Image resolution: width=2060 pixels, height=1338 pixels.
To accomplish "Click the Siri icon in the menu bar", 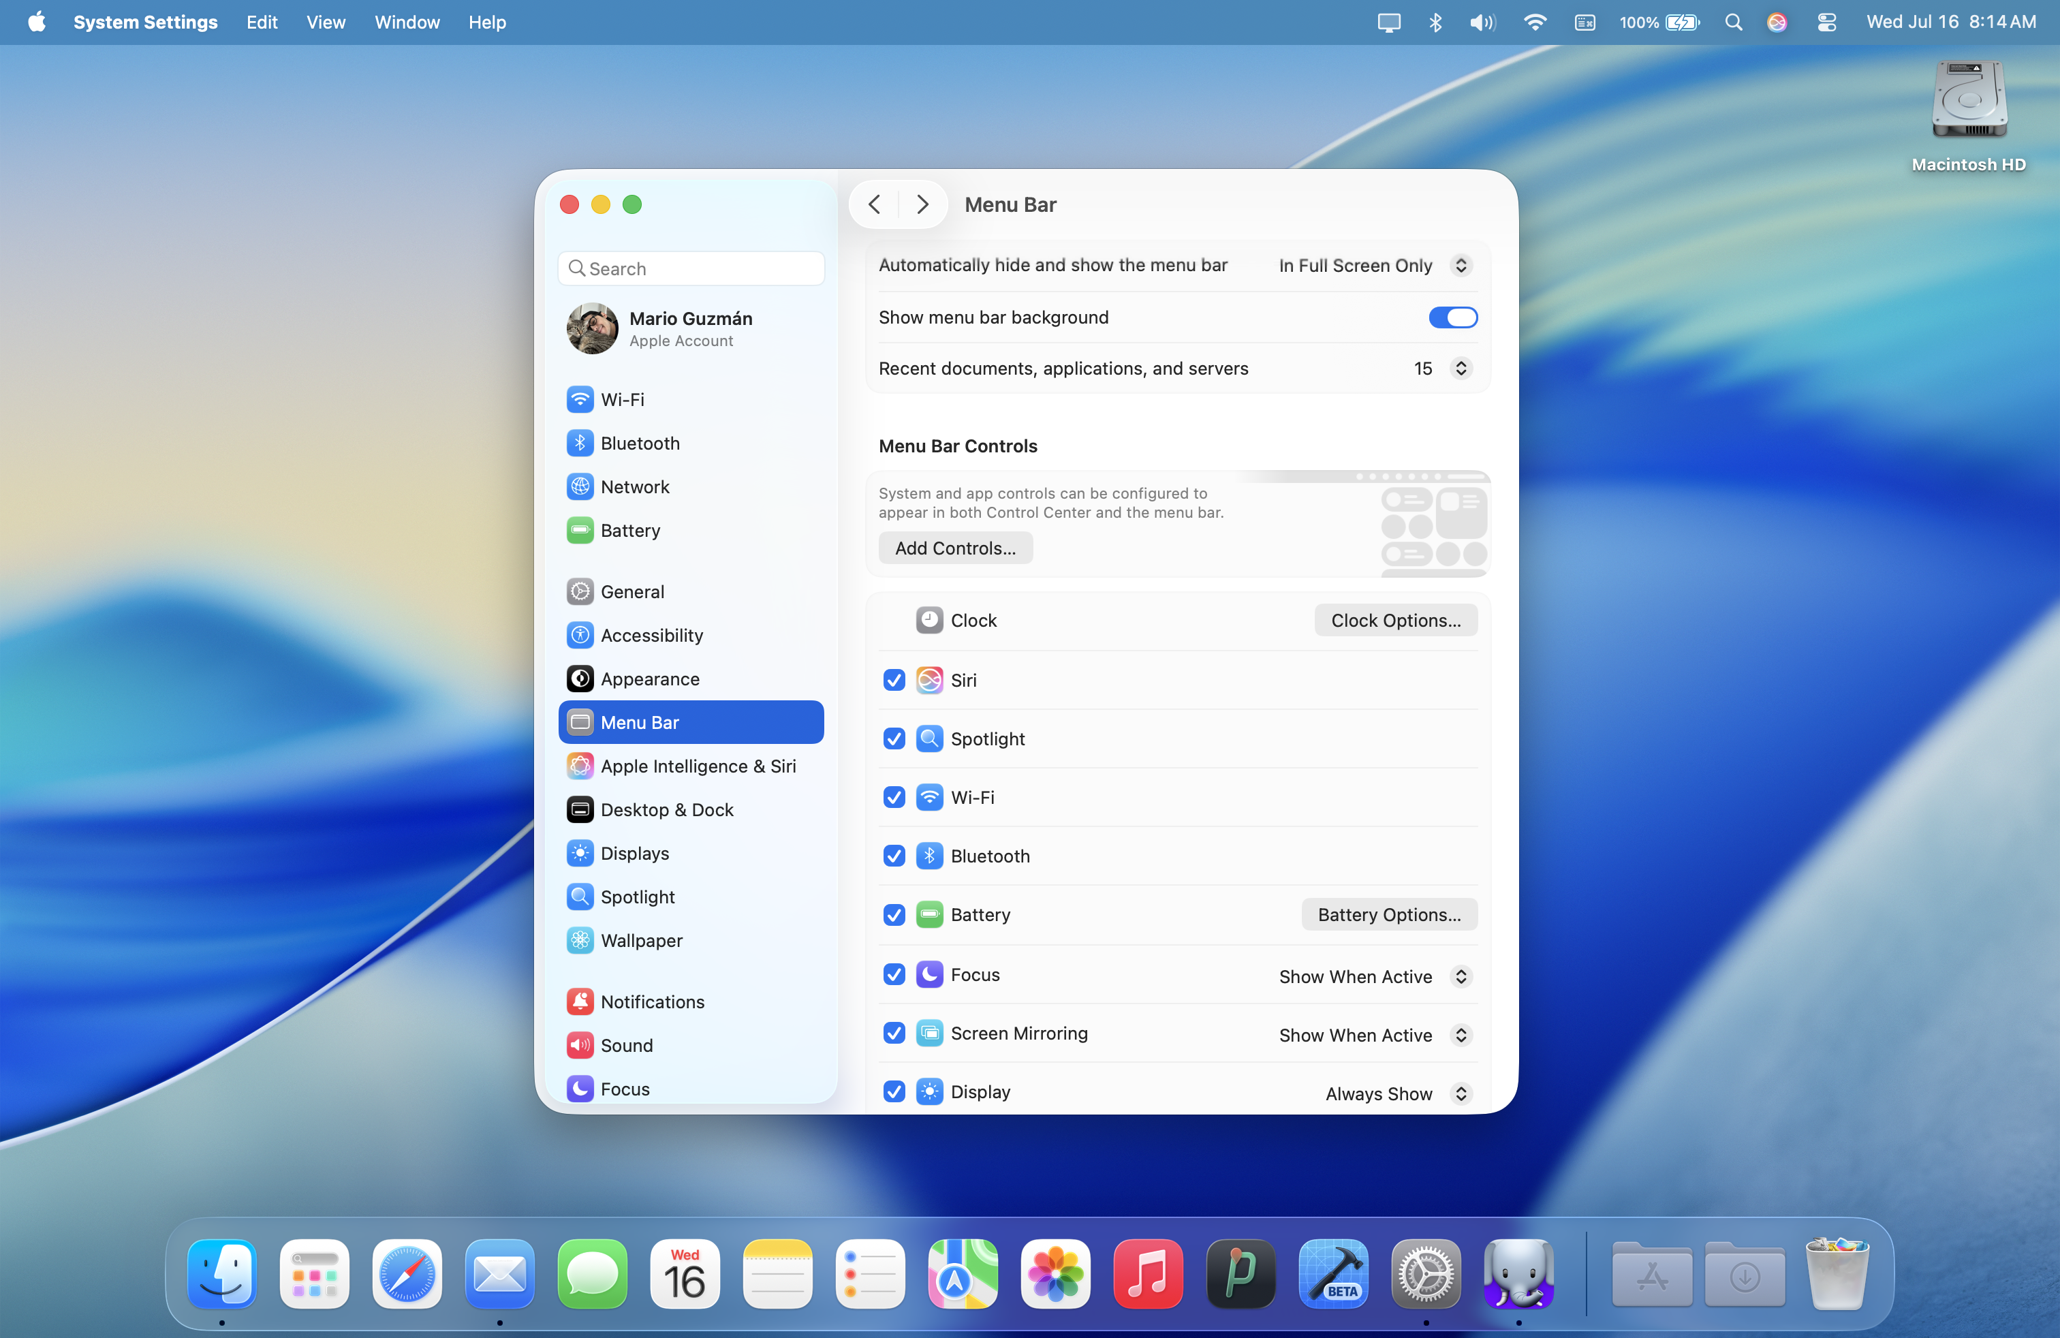I will (1777, 22).
